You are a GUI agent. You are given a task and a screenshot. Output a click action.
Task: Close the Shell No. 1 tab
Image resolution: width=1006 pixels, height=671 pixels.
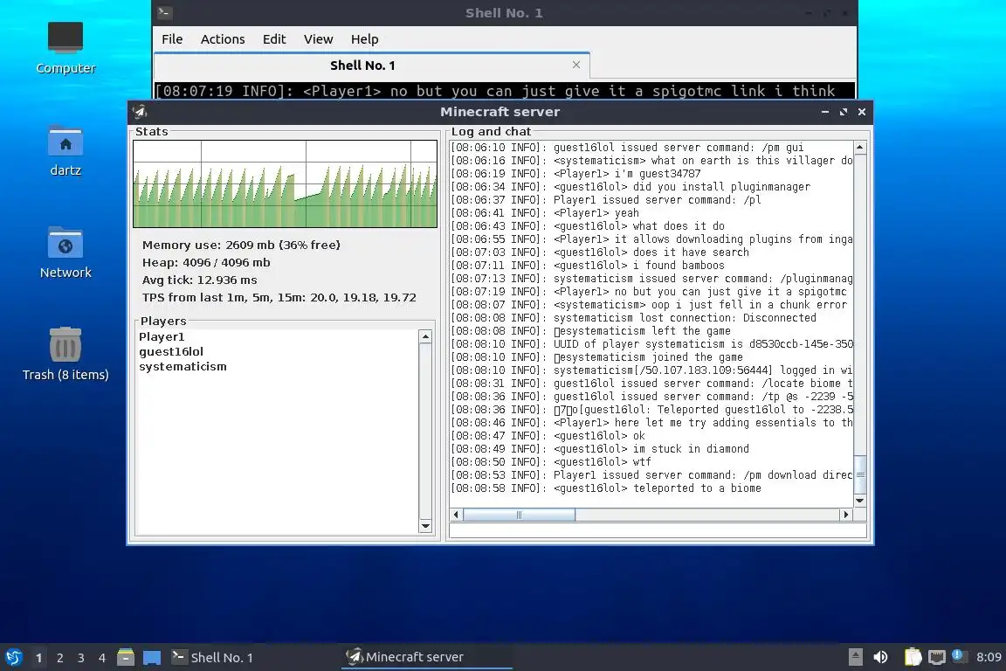tap(576, 65)
